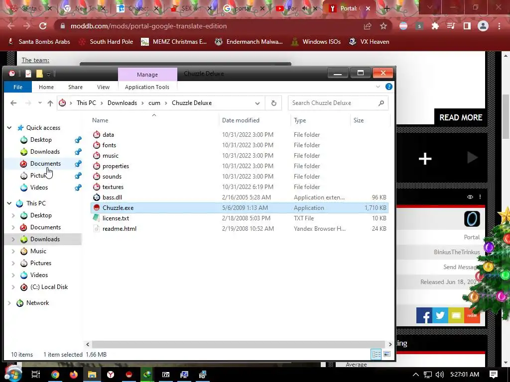Sort files by Date modified column

241,120
